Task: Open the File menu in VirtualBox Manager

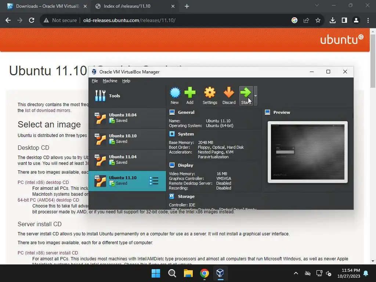Action: click(x=95, y=81)
